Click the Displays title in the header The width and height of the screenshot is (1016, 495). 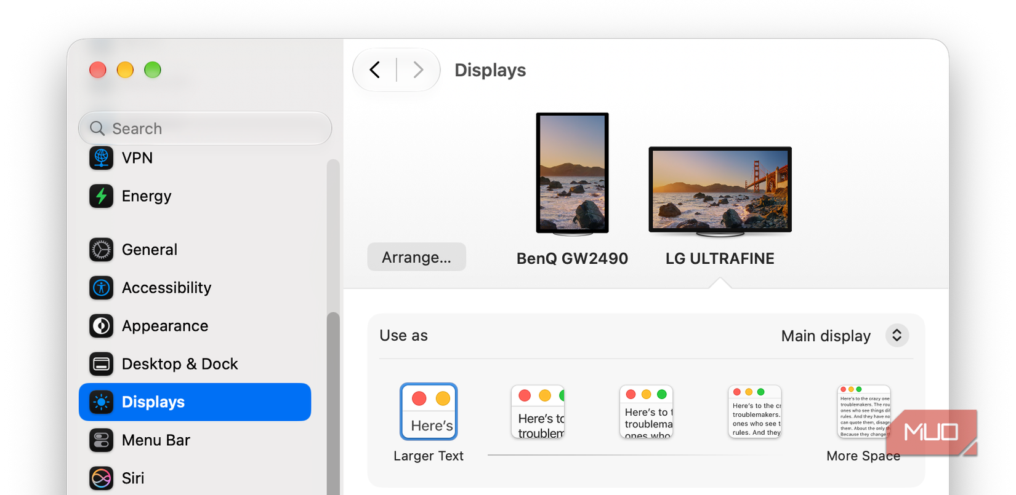tap(490, 70)
